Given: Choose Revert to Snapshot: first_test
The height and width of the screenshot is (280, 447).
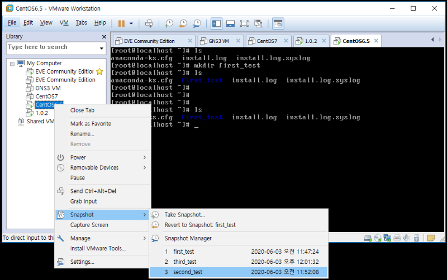Looking at the screenshot, I should click(239, 225).
